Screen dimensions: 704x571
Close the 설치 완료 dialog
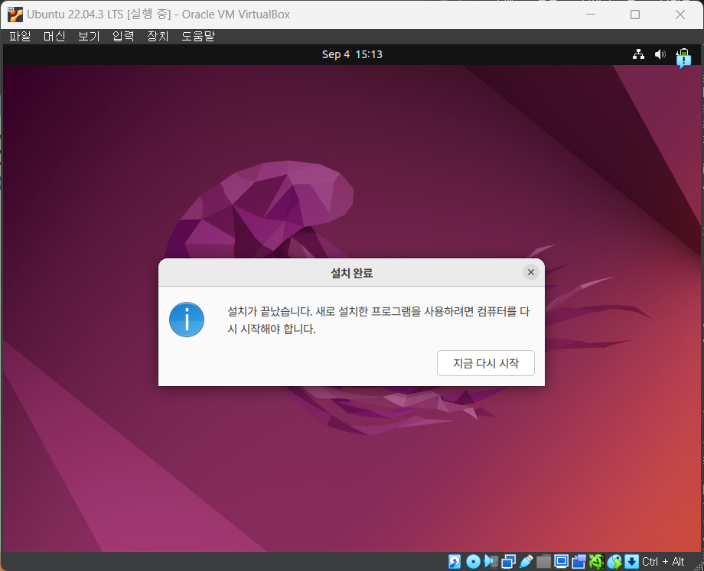[531, 272]
